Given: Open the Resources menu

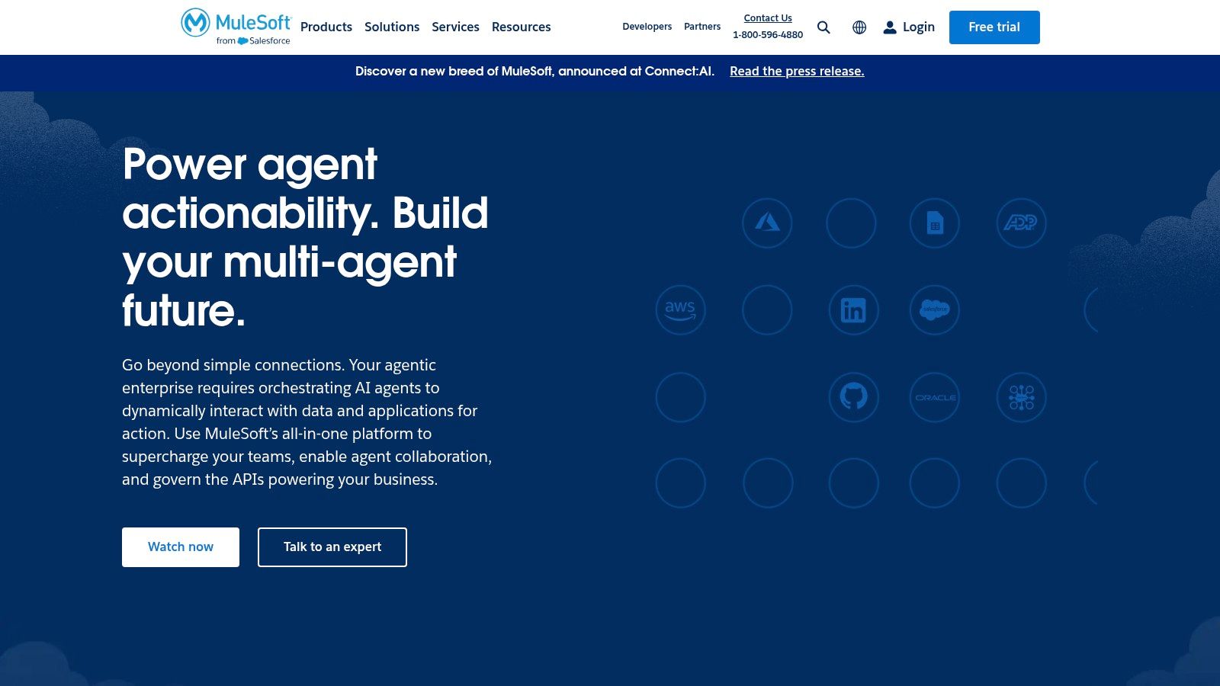Looking at the screenshot, I should (521, 27).
